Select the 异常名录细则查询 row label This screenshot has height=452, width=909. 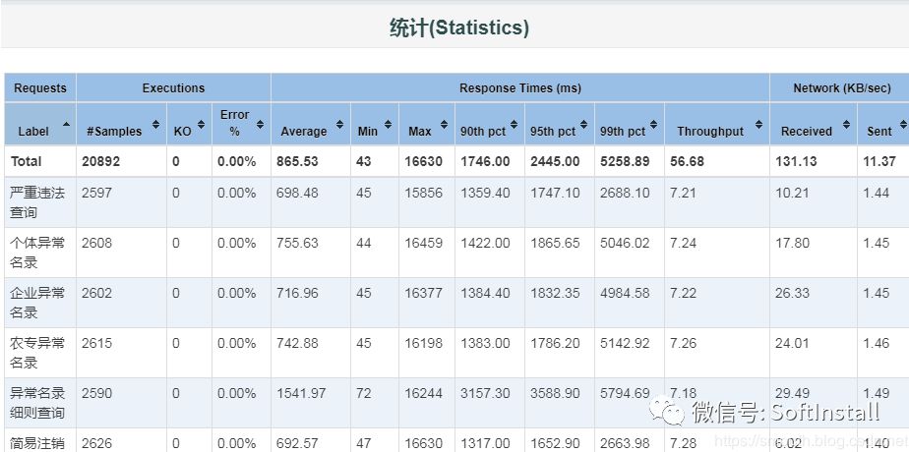(37, 404)
